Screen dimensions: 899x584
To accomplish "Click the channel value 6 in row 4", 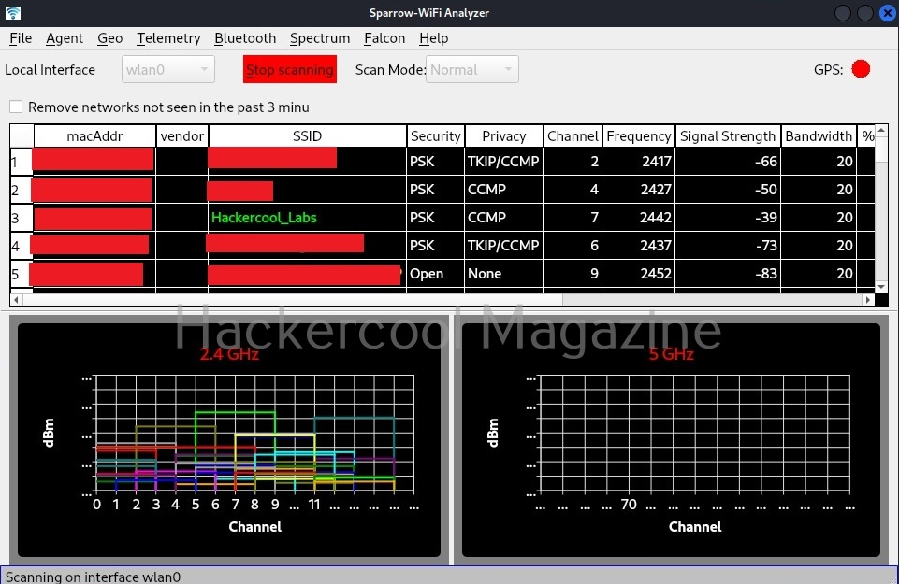I will click(x=595, y=246).
